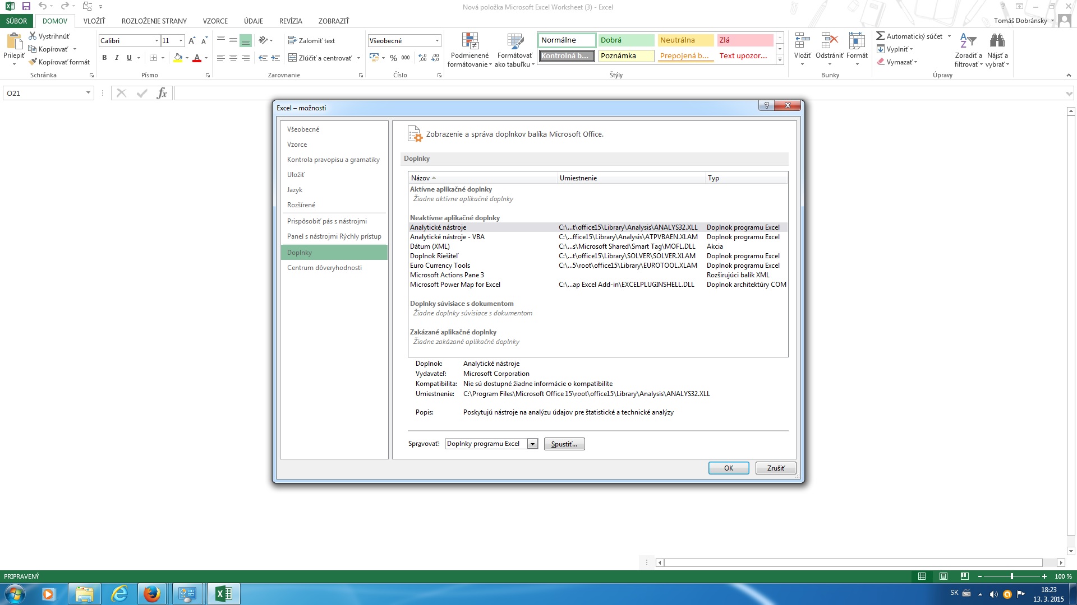Screen dimensions: 1077x605
Task: Click the Windows Start button
Action: (x=15, y=594)
